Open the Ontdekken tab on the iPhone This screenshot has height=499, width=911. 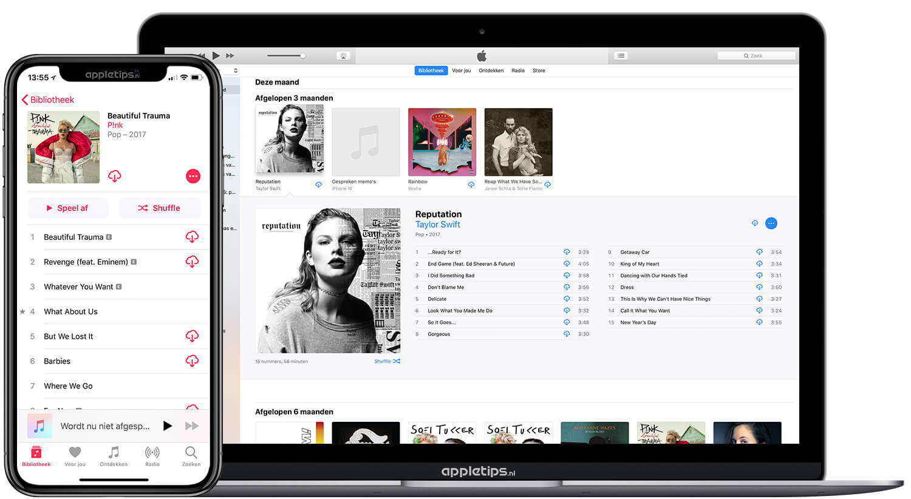point(114,457)
